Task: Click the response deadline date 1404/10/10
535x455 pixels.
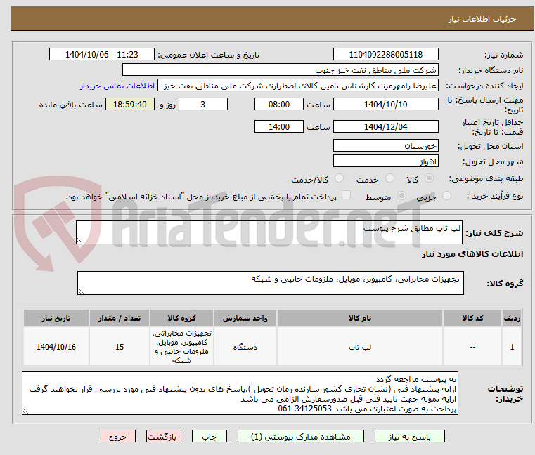Action: click(x=385, y=105)
